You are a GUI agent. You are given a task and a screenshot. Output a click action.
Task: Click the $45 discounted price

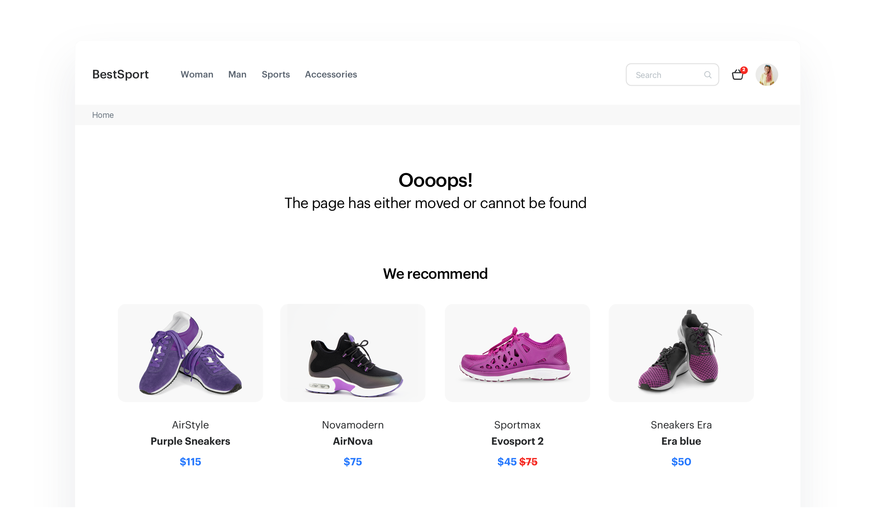[x=505, y=461]
